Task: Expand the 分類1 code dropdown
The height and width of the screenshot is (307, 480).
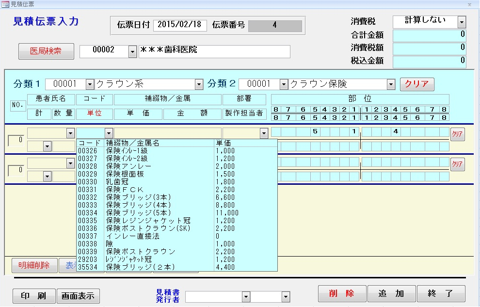Action: coord(89,84)
